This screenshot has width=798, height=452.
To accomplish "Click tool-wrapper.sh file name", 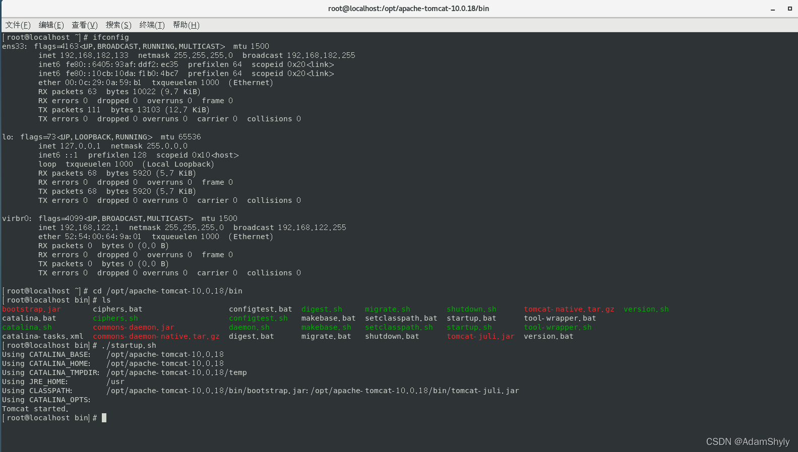I will [558, 327].
